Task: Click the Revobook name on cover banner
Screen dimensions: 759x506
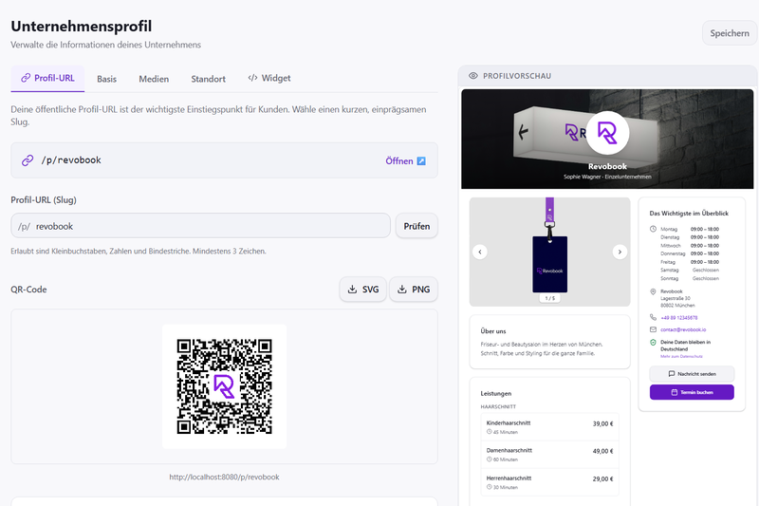Action: coord(607,166)
